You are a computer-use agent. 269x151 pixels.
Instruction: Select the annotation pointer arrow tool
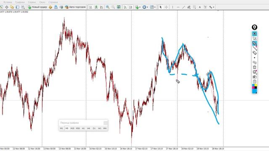pos(255,39)
